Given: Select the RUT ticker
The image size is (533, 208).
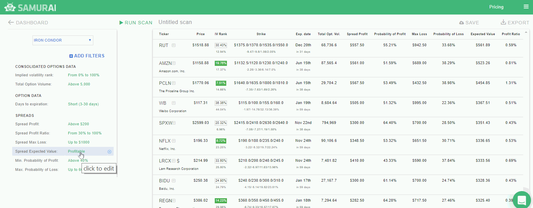Looking at the screenshot, I should [164, 45].
